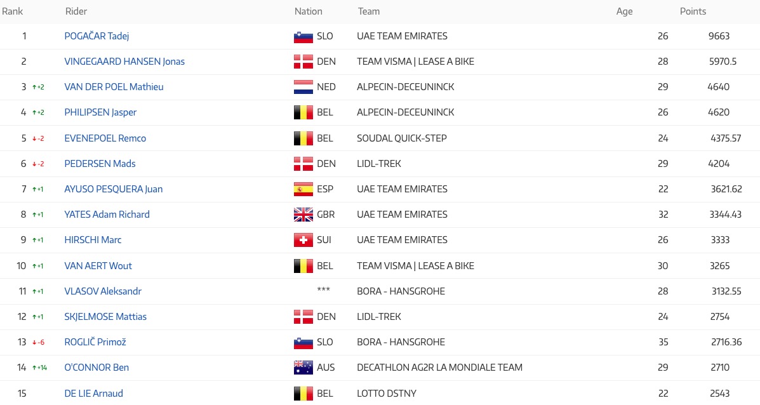
Task: Click Great Britain flag in Yates row
Action: pyautogui.click(x=303, y=215)
